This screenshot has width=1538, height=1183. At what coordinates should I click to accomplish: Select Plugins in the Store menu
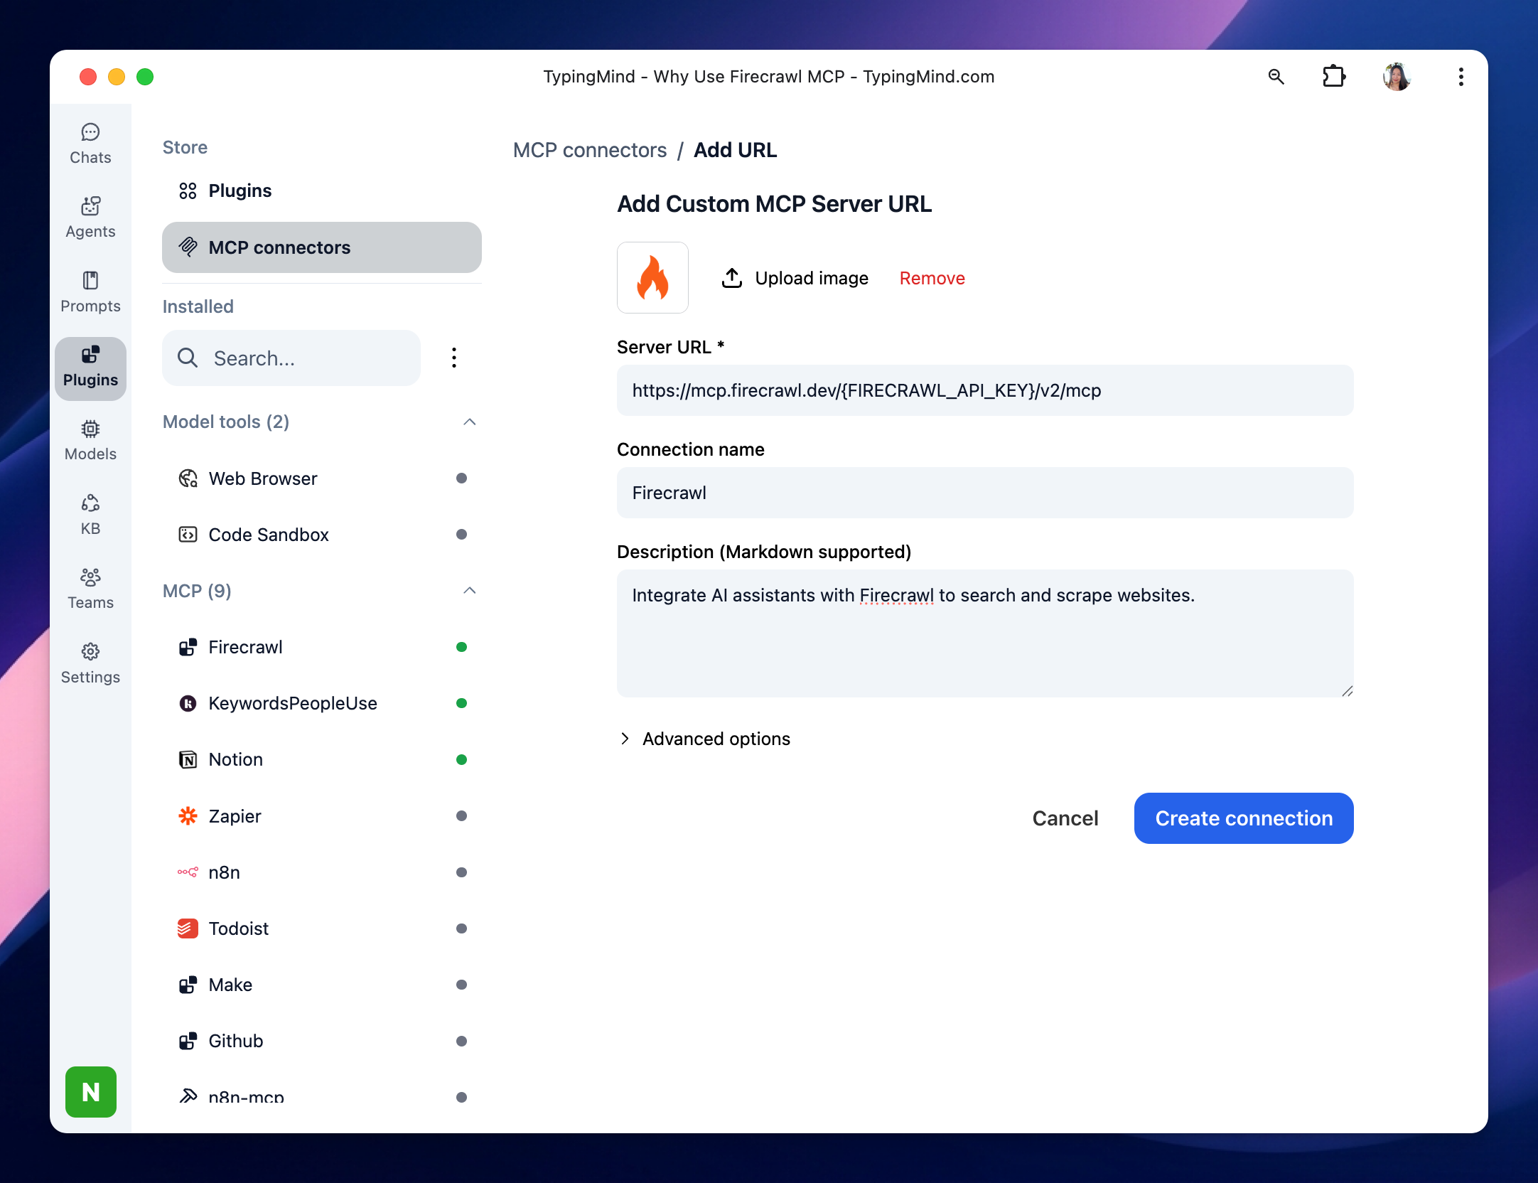point(240,191)
